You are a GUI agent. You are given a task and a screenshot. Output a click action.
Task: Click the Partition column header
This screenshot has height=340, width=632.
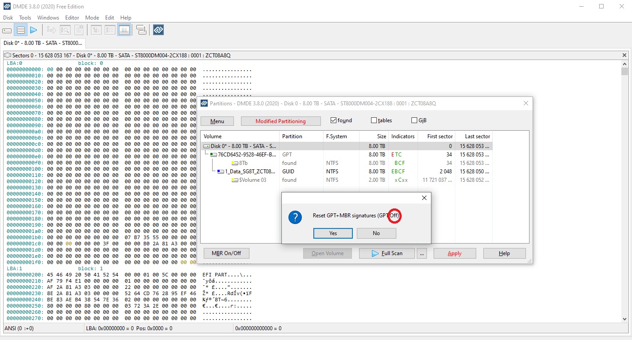point(301,136)
